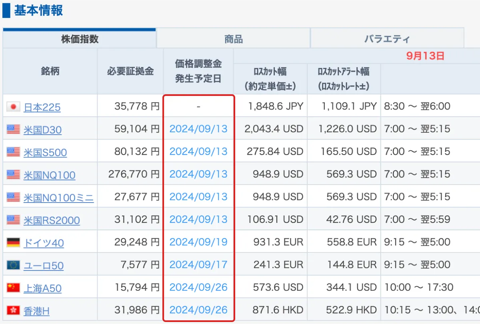Click the EU flag icon beside ユーロ50
The width and height of the screenshot is (480, 324).
tap(13, 265)
